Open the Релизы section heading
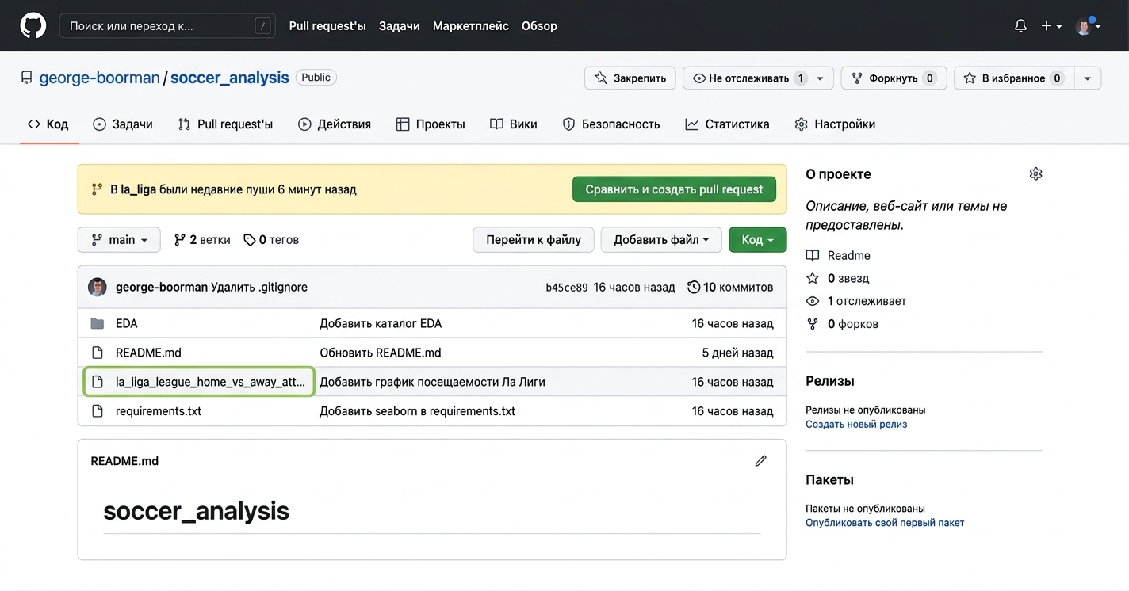Viewport: 1129px width, 591px height. click(x=830, y=381)
